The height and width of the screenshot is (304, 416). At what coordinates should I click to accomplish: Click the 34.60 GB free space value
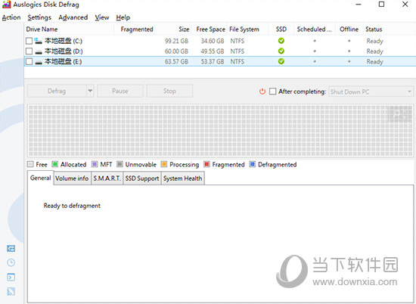coord(213,41)
